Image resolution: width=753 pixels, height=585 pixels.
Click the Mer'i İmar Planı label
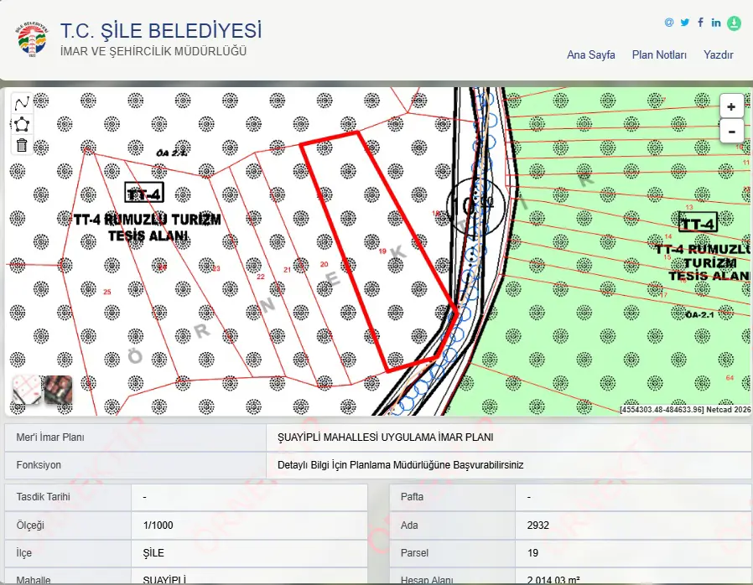(x=50, y=437)
